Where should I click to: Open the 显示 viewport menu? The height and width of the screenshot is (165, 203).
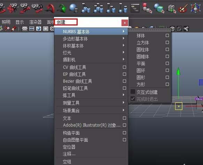click(x=19, y=22)
